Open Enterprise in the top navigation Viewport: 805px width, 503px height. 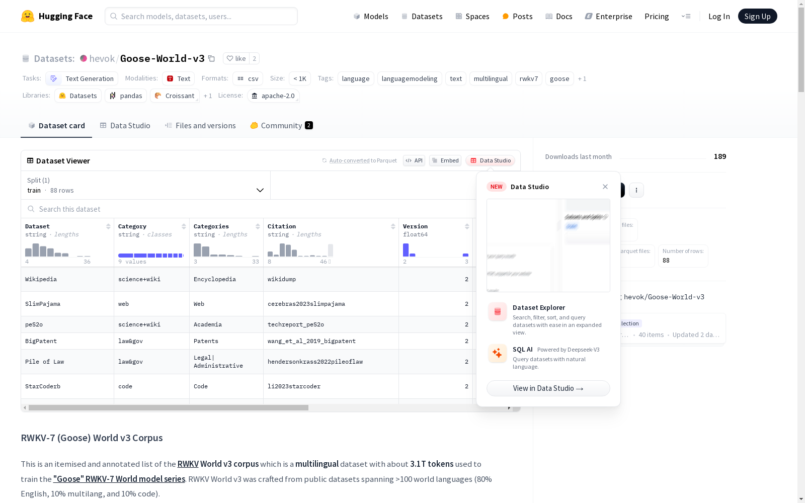(609, 16)
